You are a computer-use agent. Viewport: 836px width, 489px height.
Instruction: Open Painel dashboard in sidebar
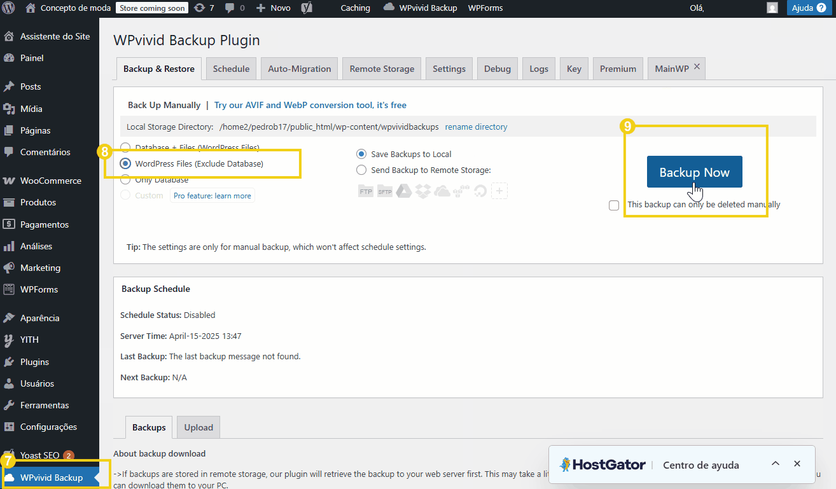click(50, 58)
